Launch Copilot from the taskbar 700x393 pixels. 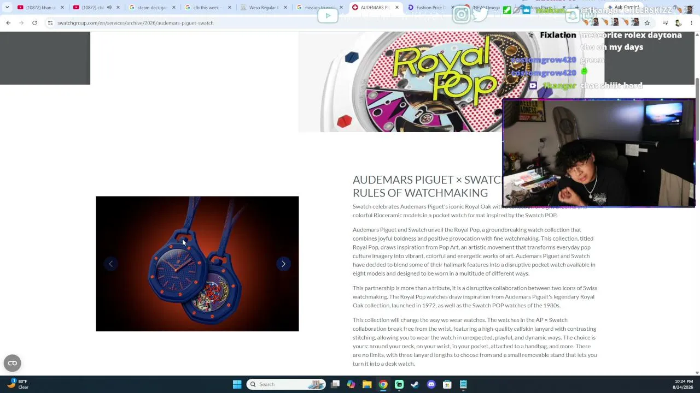(351, 384)
